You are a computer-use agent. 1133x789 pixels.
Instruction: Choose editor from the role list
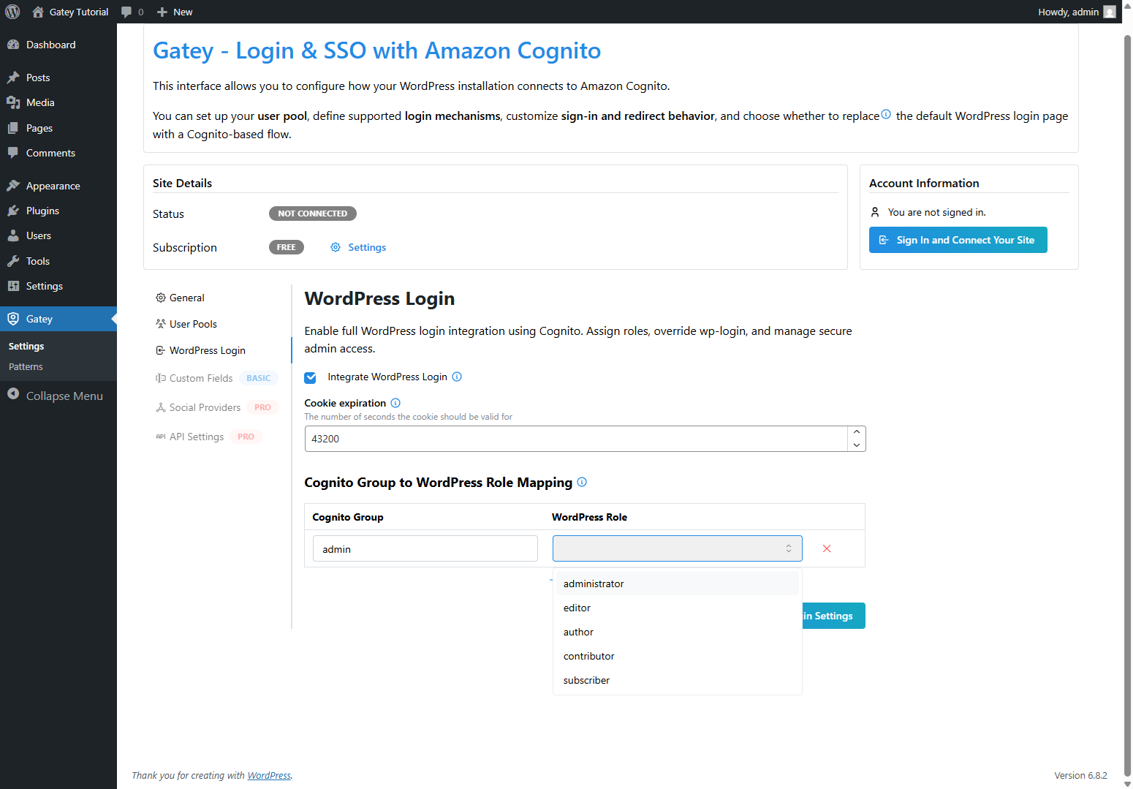(x=677, y=608)
